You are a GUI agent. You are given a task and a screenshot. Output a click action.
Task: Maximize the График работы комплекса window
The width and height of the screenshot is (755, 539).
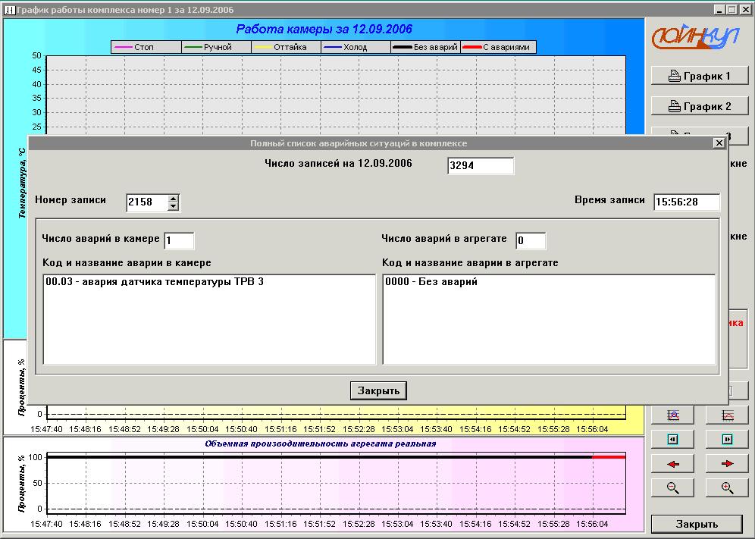click(x=732, y=10)
